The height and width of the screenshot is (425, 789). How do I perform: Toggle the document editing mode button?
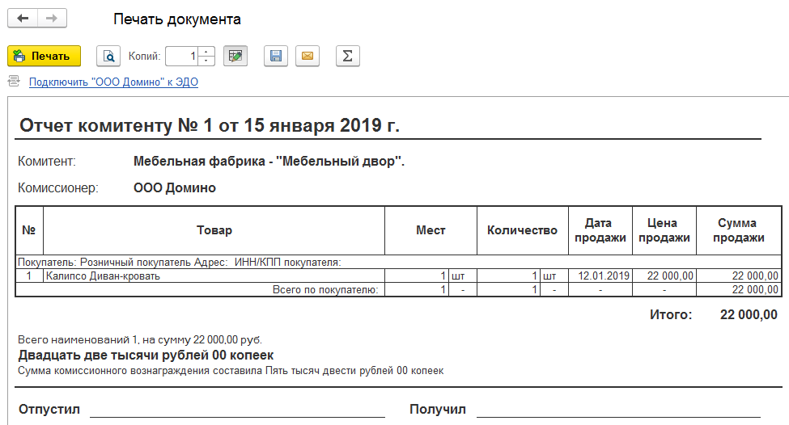pos(235,56)
